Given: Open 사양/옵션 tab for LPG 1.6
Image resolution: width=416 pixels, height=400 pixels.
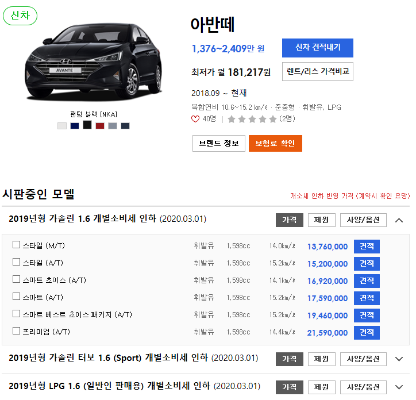Looking at the screenshot, I should 363,387.
